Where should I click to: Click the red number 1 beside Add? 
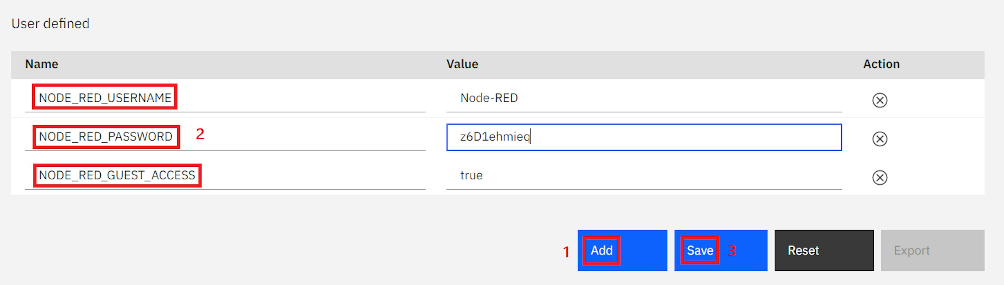[x=566, y=252]
